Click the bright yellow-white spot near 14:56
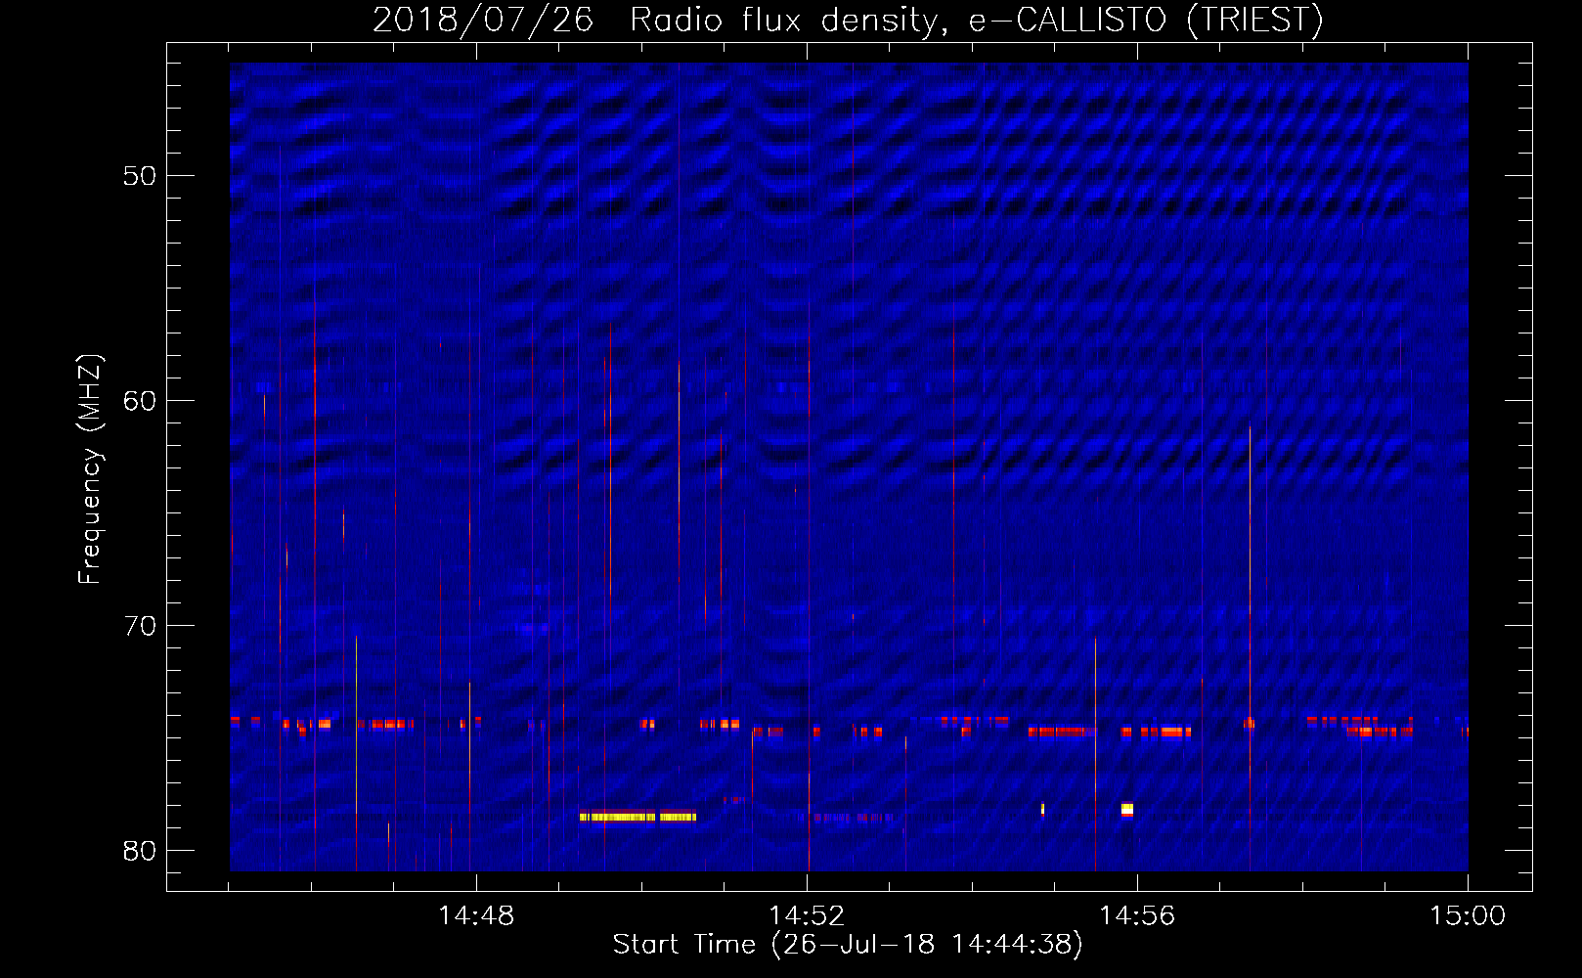1582x978 pixels. pyautogui.click(x=1127, y=809)
